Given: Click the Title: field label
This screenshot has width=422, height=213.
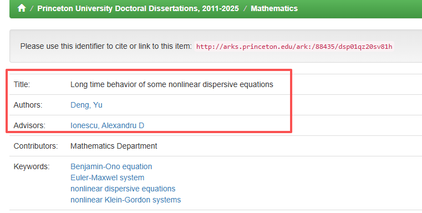Looking at the screenshot, I should (22, 84).
